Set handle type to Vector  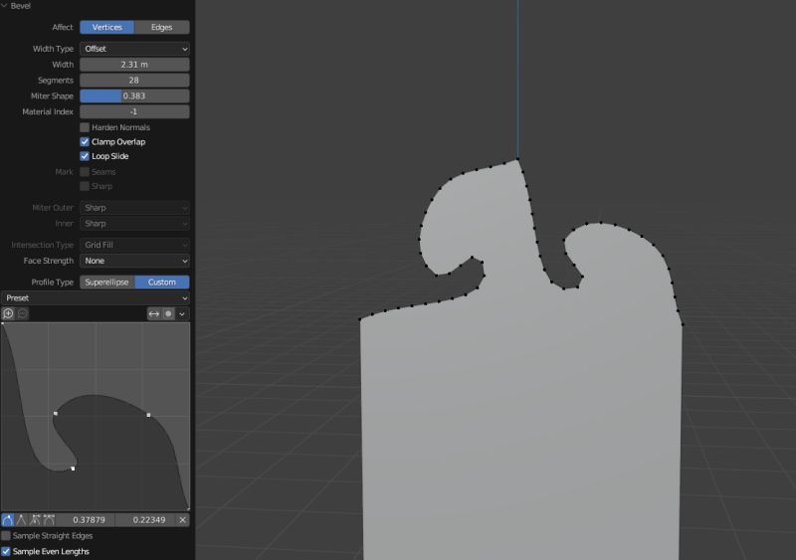[21, 520]
